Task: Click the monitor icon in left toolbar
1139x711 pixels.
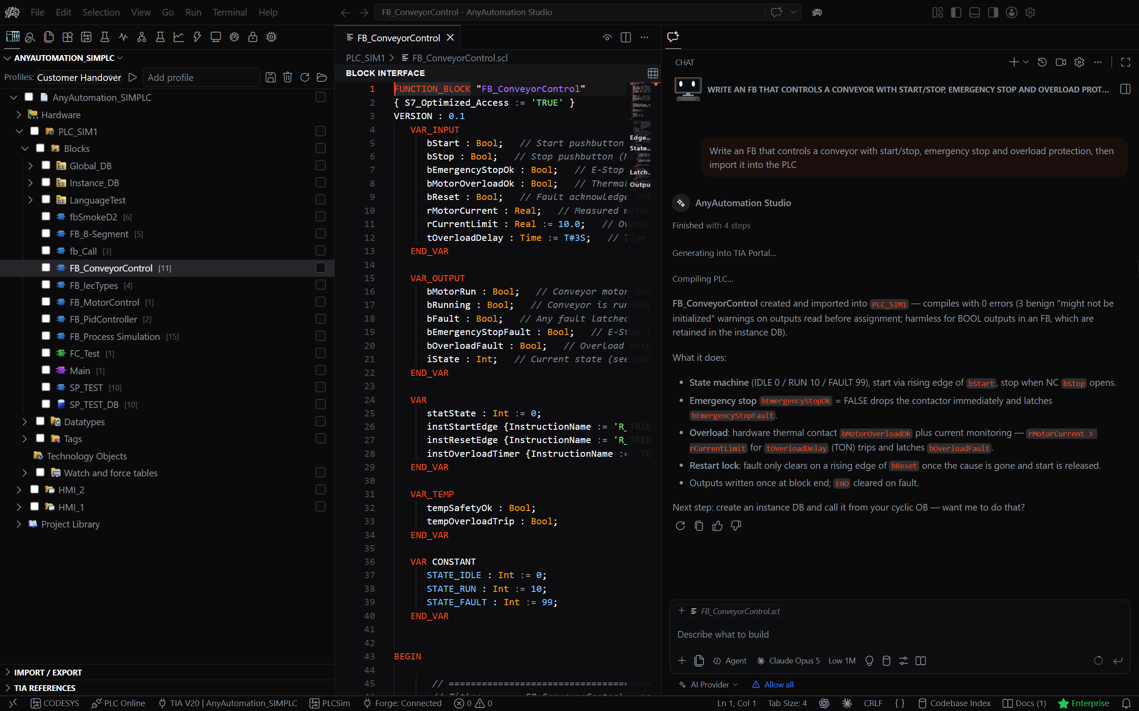Action: click(215, 37)
